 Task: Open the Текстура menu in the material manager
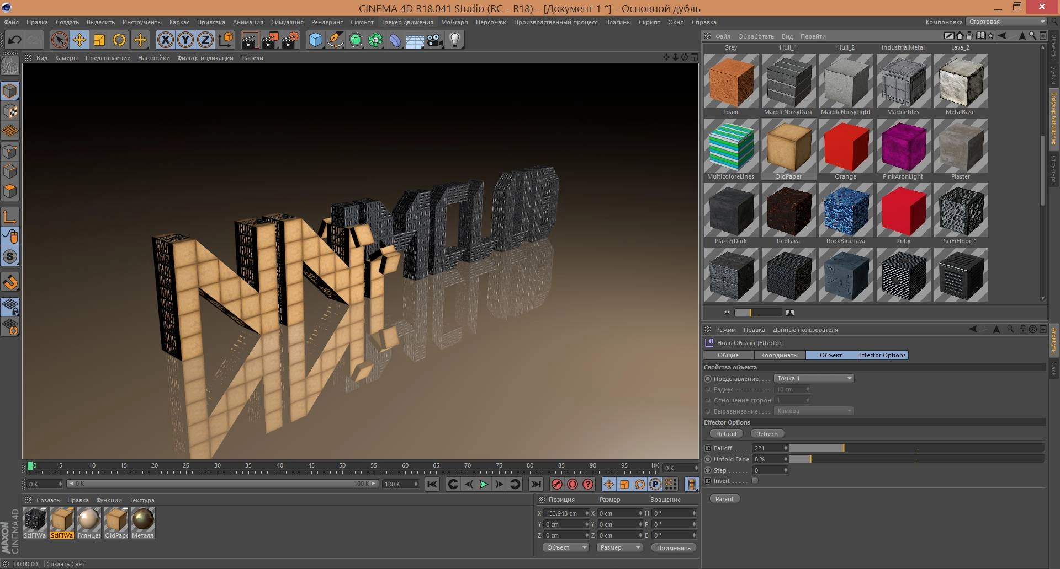point(142,500)
